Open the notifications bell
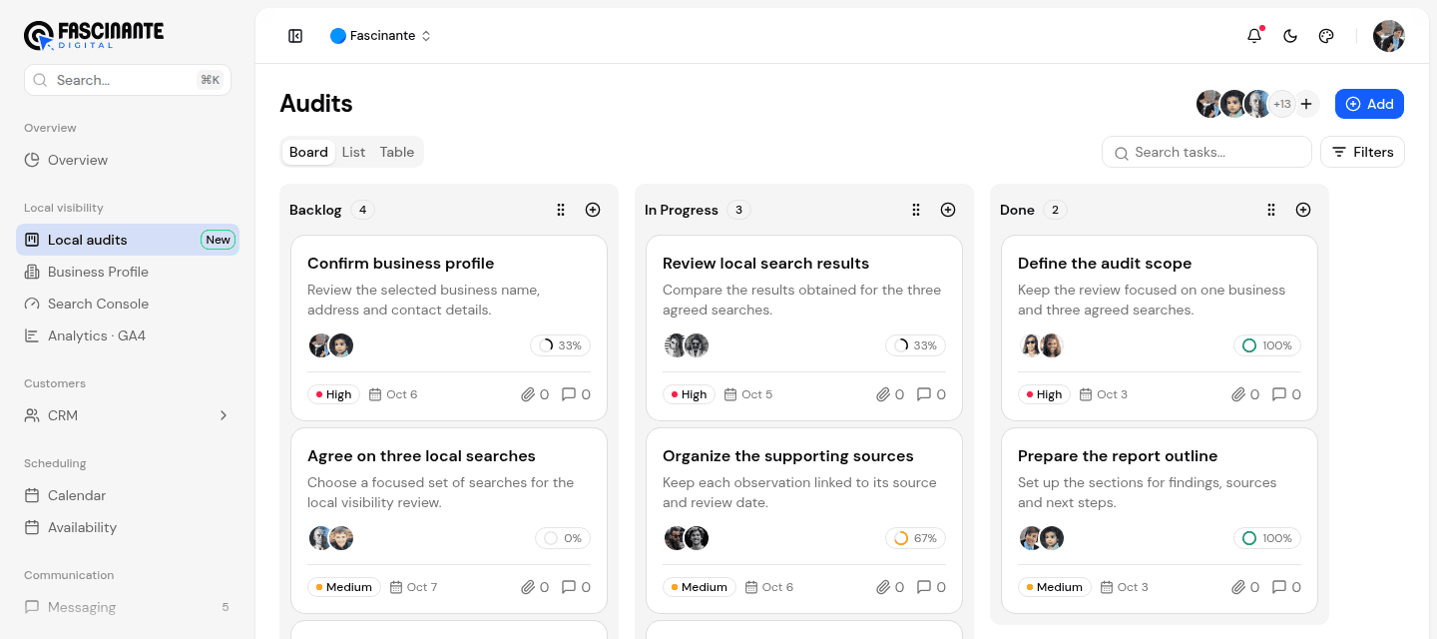Viewport: 1437px width, 639px height. click(1254, 36)
